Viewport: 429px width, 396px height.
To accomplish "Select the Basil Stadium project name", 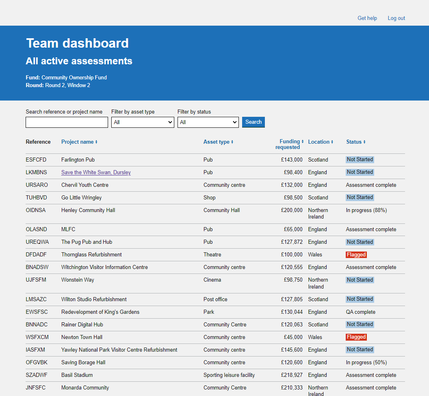I will pos(77,375).
